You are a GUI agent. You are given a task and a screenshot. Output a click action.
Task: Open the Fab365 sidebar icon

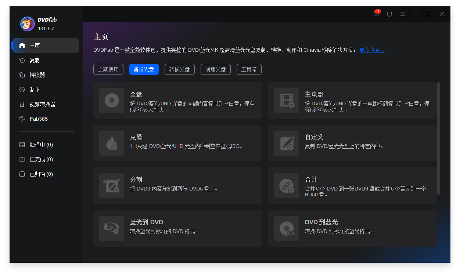22,119
